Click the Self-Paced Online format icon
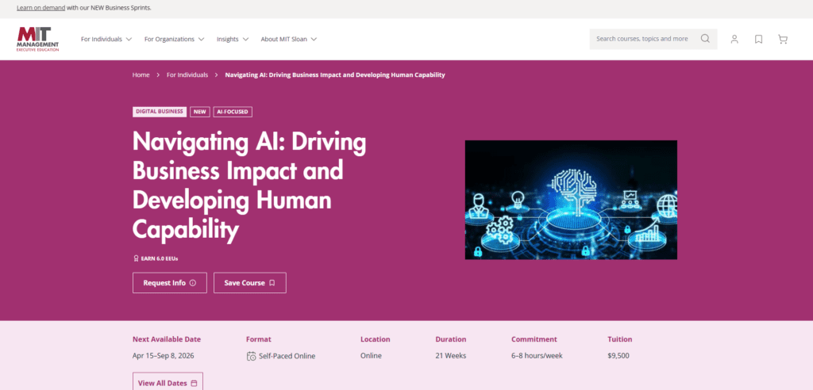The height and width of the screenshot is (390, 813). 252,356
